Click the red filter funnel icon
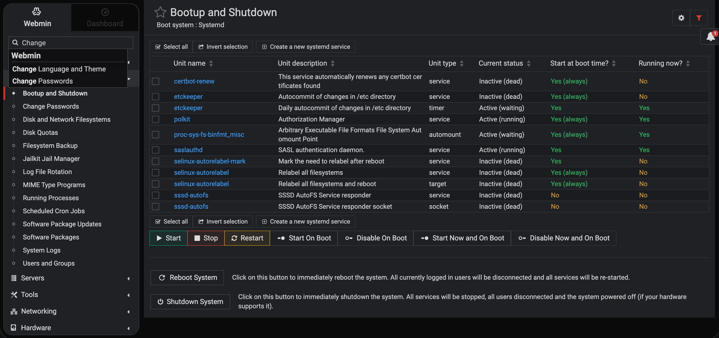The width and height of the screenshot is (719, 338). [699, 18]
